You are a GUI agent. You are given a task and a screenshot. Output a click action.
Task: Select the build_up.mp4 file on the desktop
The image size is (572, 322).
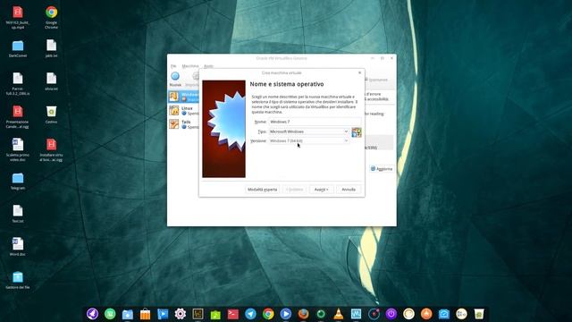coord(18,17)
